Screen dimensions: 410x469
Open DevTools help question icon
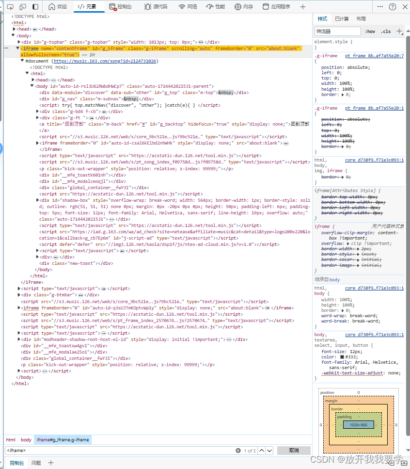[393, 7]
